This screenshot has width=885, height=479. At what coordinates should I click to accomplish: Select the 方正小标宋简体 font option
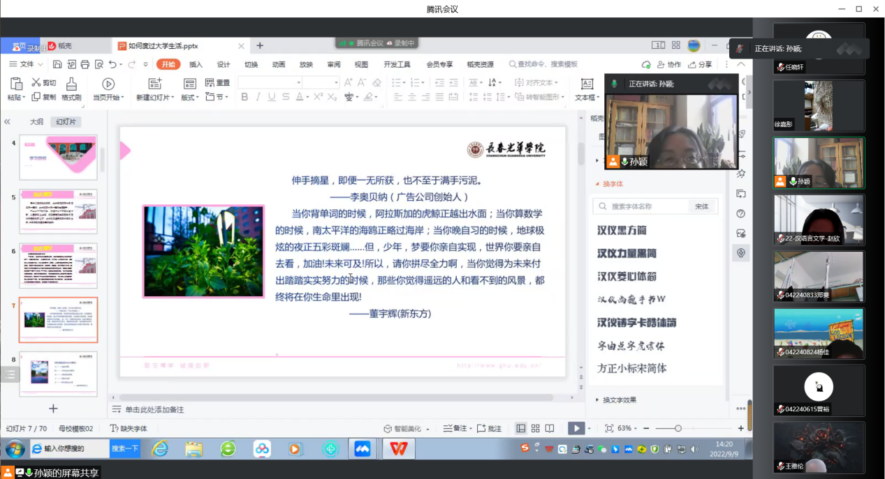(632, 367)
